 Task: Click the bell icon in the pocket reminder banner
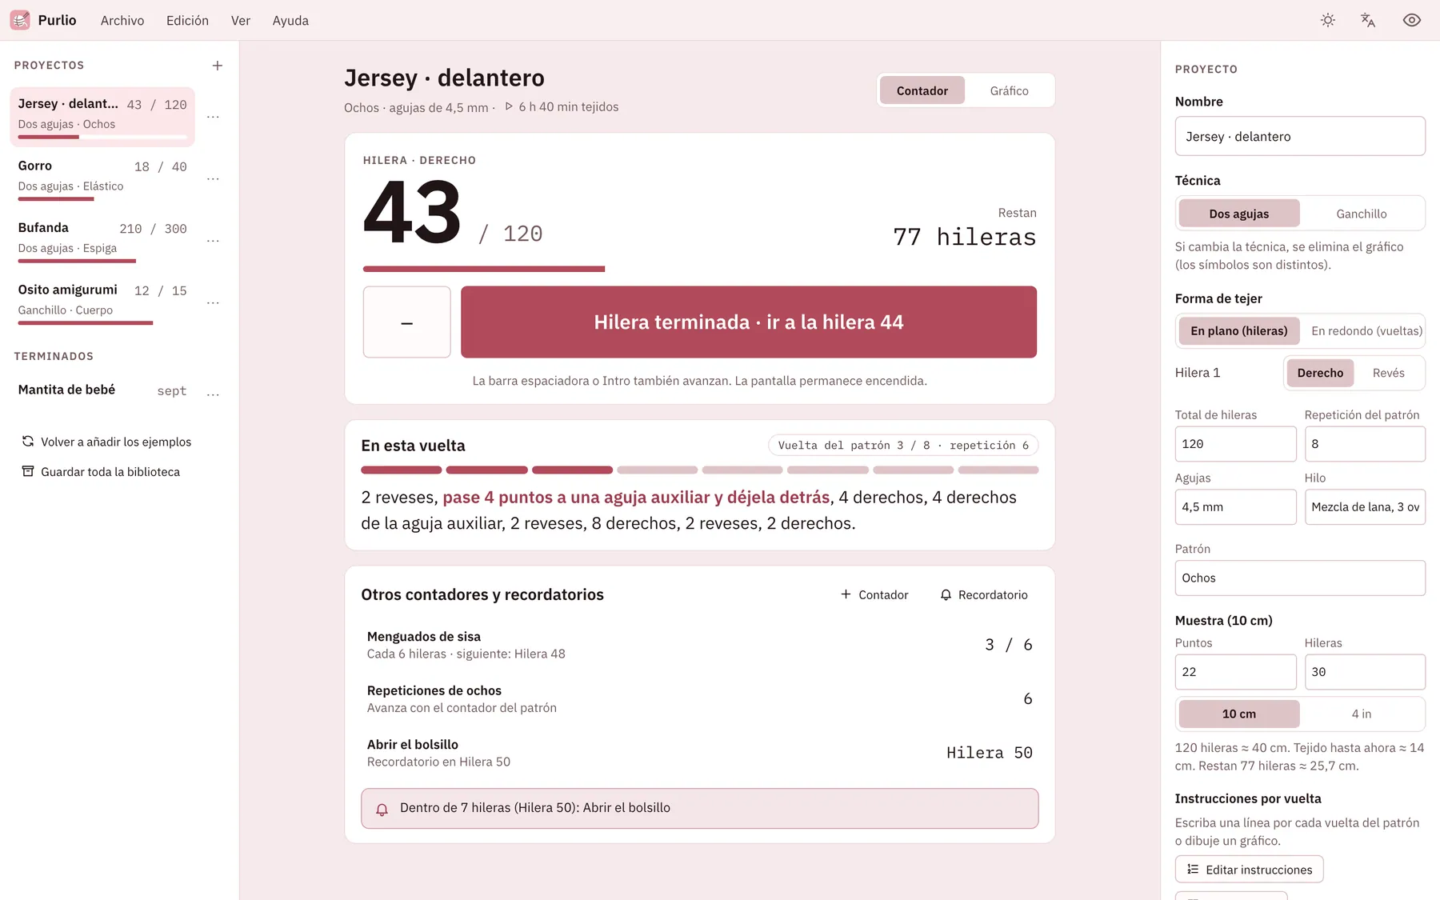(x=382, y=809)
